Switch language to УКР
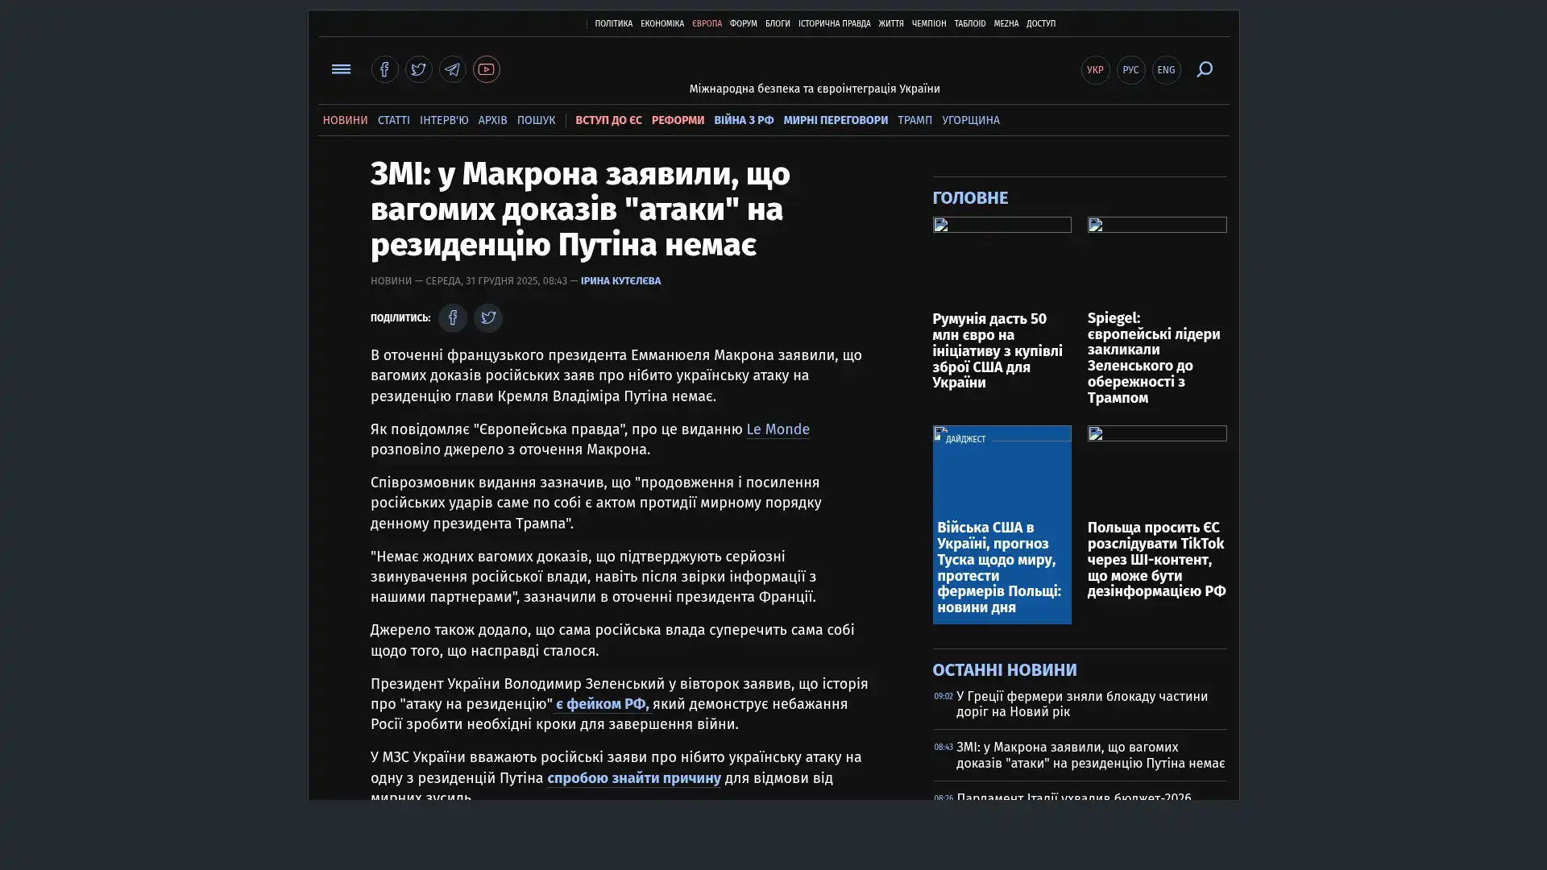The image size is (1547, 870). [1095, 70]
